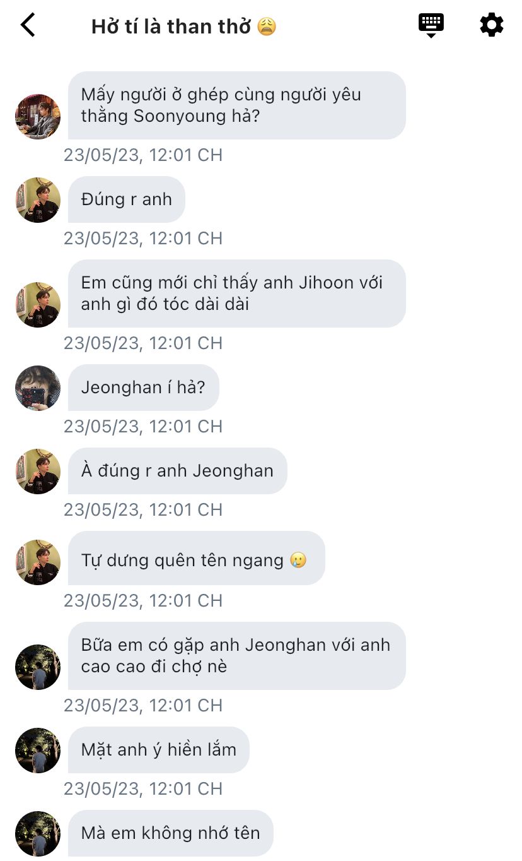Tap the "Jeonghan í hả?" bubble
The height and width of the screenshot is (861, 522).
[x=144, y=388]
